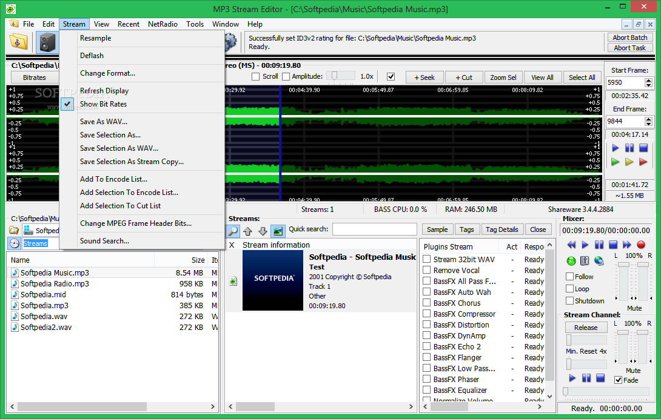This screenshot has height=419, width=661.
Task: Click the Resample menu entry
Action: point(142,38)
